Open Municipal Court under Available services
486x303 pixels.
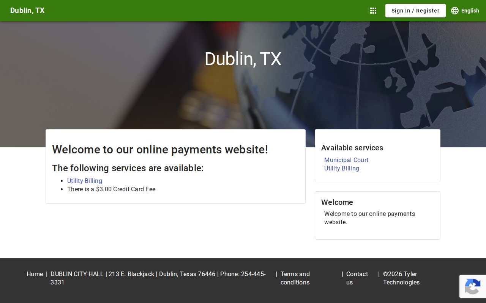tap(346, 160)
